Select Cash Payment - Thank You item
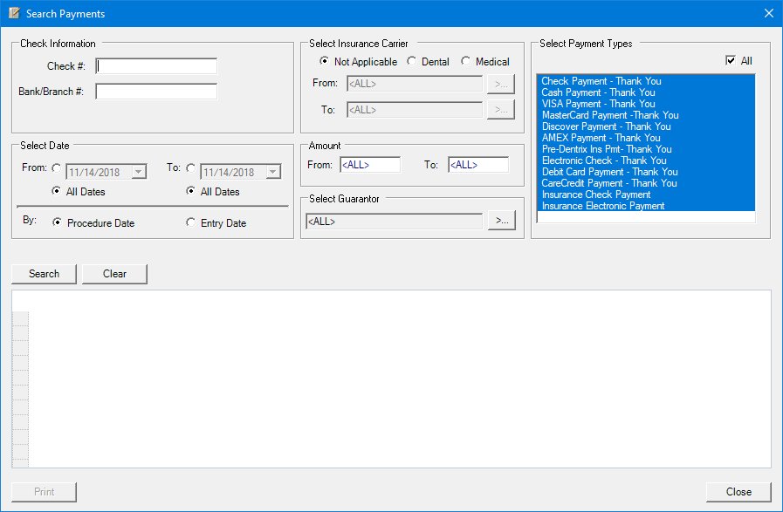The width and height of the screenshot is (783, 512). 598,92
